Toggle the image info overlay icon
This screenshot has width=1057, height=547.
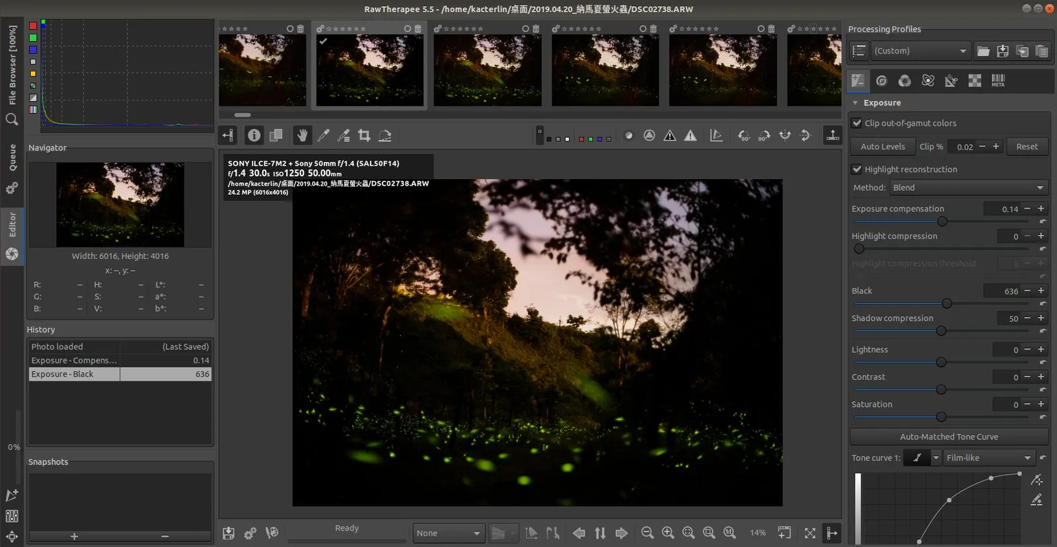254,135
